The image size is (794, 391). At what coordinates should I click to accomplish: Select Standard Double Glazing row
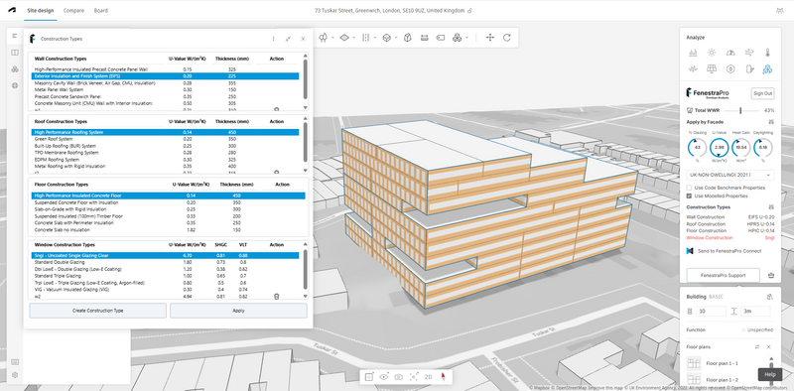pyautogui.click(x=166, y=262)
